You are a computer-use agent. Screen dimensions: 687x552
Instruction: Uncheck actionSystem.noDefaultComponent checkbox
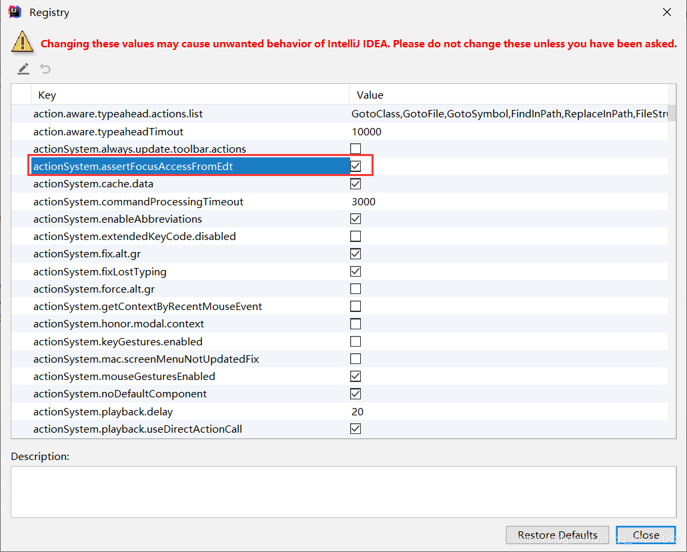[356, 394]
